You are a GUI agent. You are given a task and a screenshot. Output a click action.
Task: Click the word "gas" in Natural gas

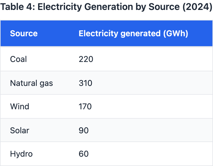pos(46,83)
